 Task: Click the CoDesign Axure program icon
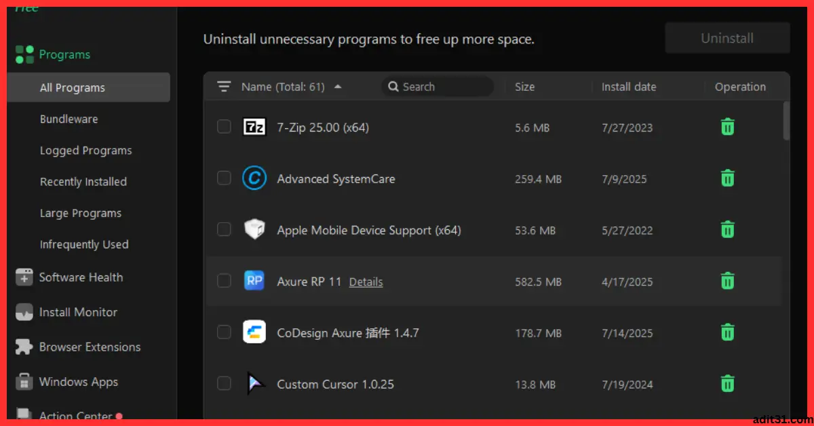click(x=254, y=332)
